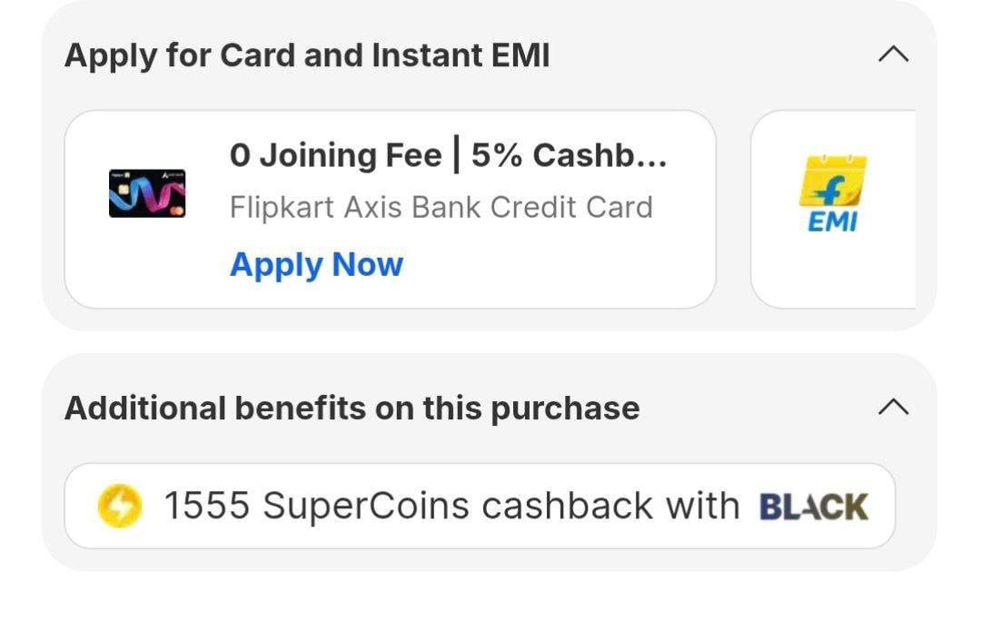The width and height of the screenshot is (981, 630).
Task: Tap the yellow SuperCoin lightning icon
Action: 120,506
